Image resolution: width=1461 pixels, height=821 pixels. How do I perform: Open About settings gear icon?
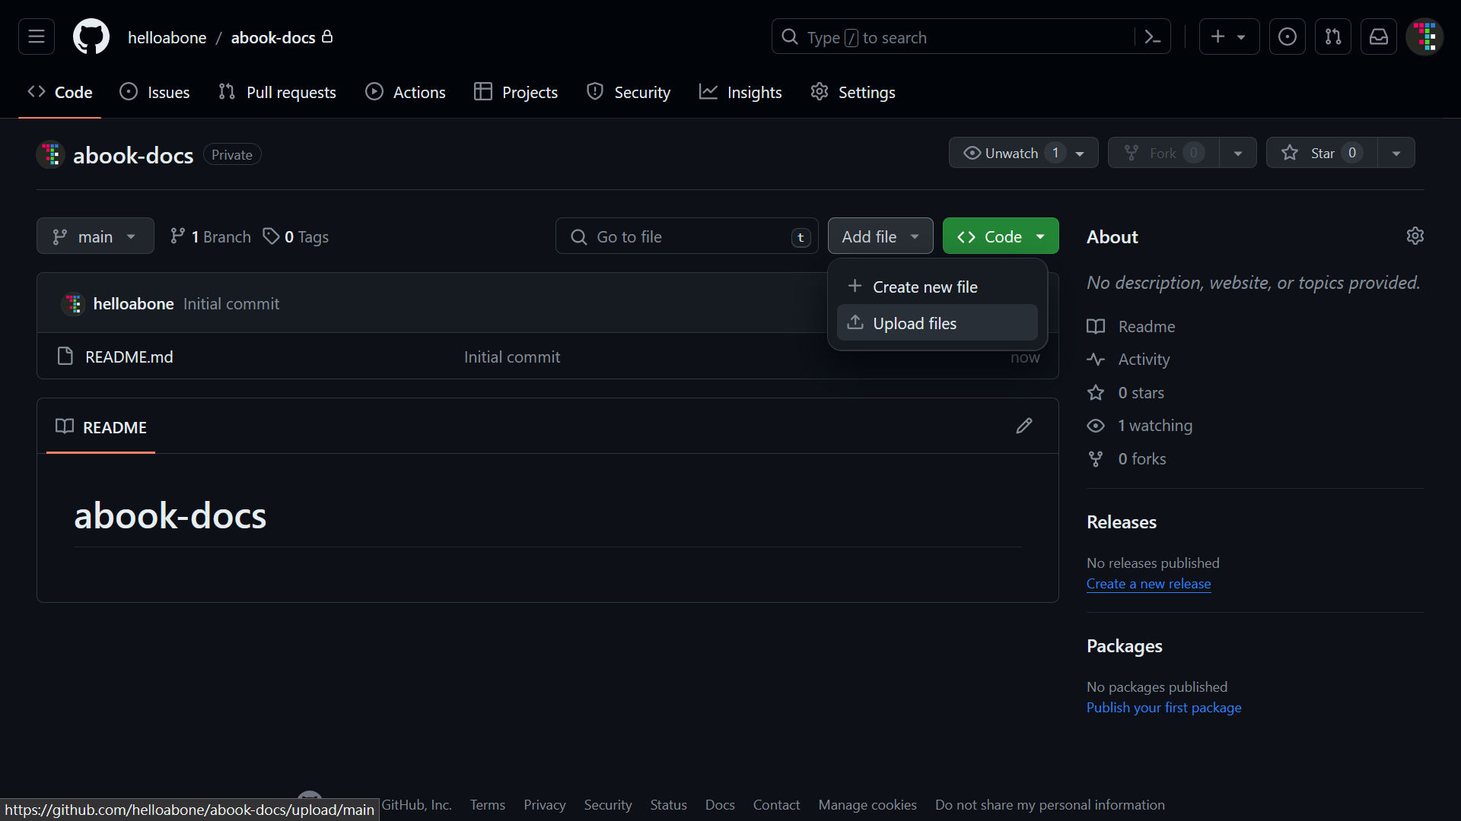(x=1415, y=236)
